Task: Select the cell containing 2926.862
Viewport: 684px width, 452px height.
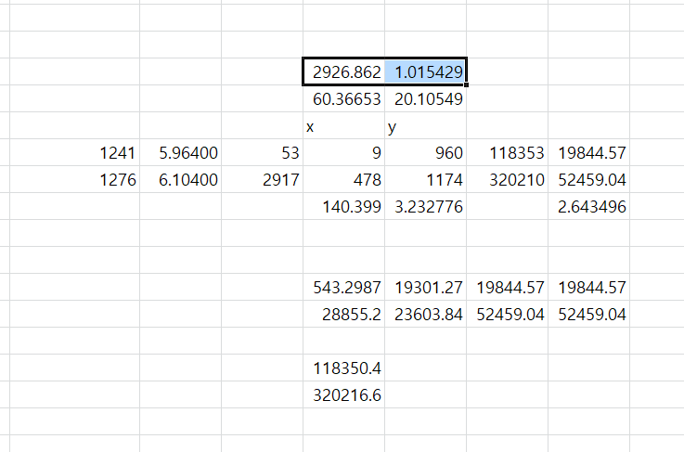Action: tap(343, 71)
